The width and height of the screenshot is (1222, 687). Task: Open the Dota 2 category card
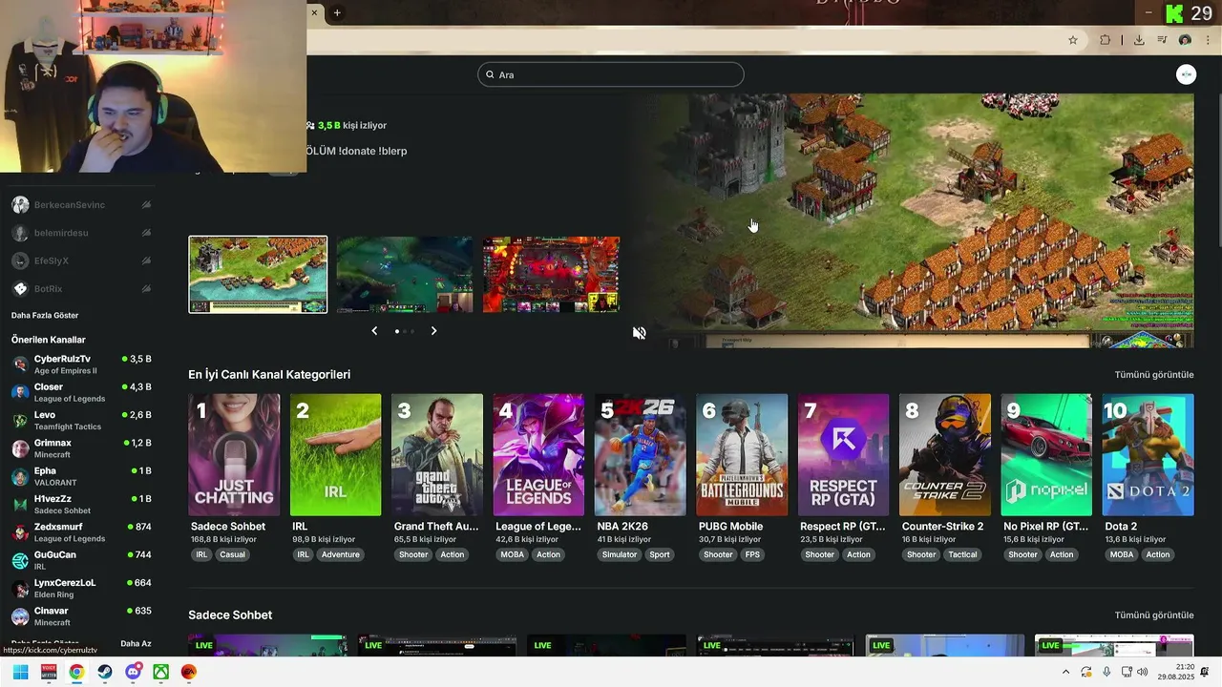pyautogui.click(x=1148, y=455)
